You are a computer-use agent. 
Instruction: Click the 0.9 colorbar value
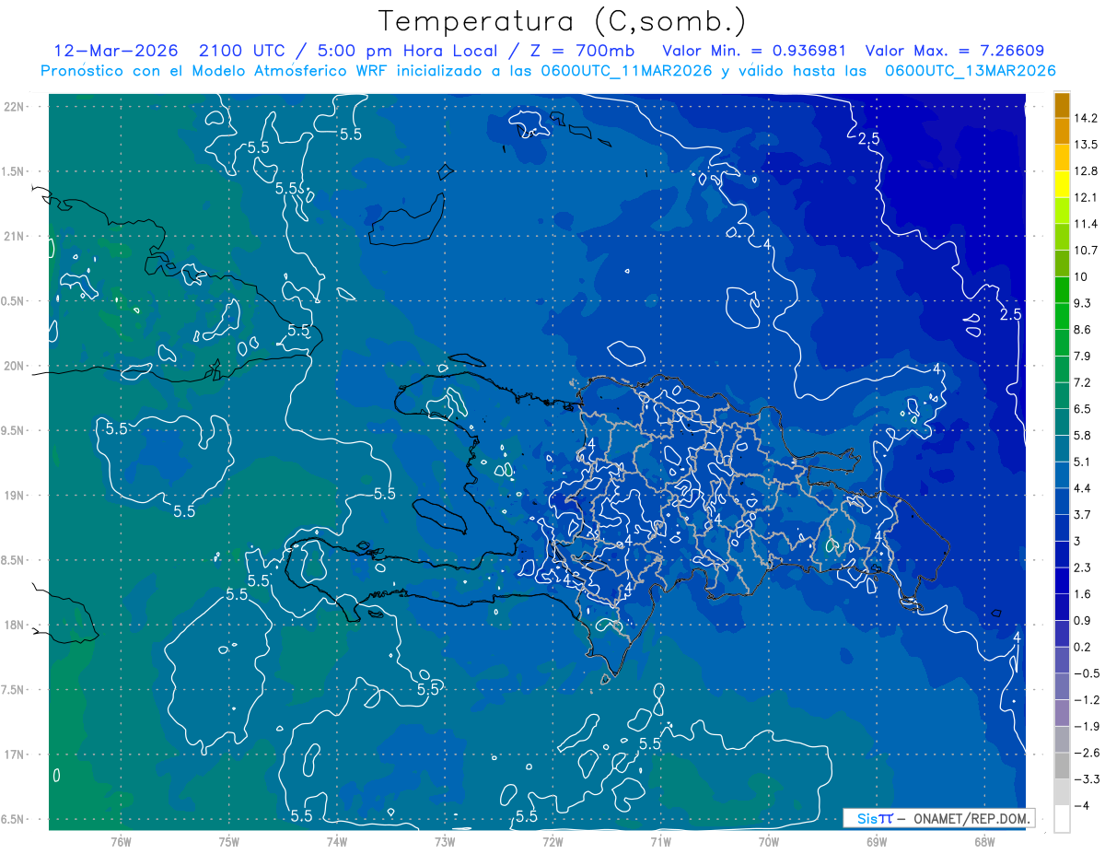pyautogui.click(x=1085, y=620)
